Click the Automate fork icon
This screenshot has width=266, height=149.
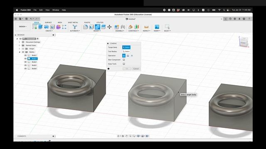(75, 26)
